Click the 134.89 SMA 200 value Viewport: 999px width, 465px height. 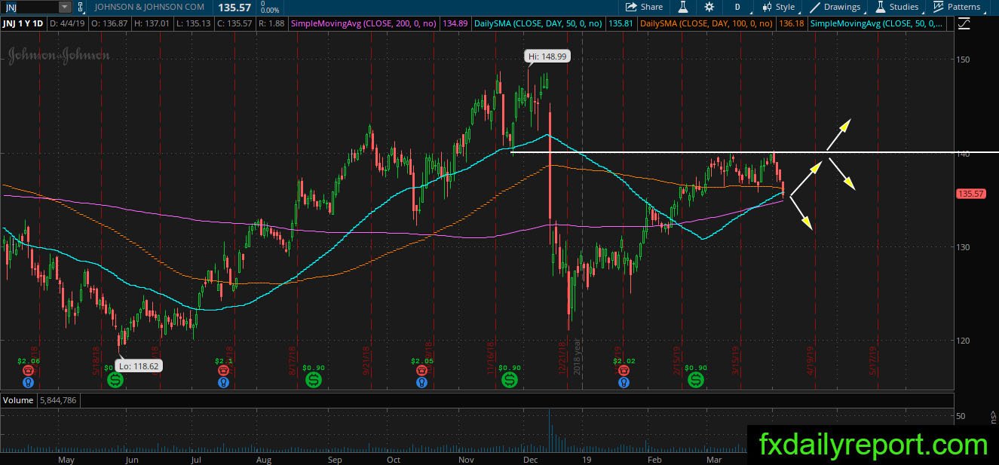(457, 24)
